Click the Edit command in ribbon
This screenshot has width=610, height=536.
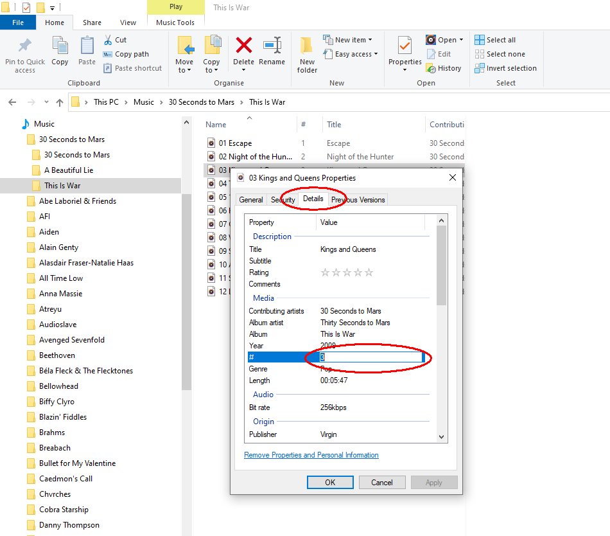click(439, 54)
